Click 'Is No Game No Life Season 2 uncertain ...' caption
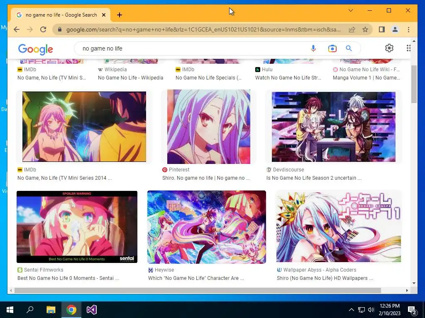 point(314,178)
